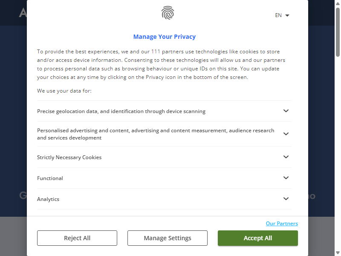341x256 pixels.
Task: Select the Analytics row label
Action: point(48,199)
